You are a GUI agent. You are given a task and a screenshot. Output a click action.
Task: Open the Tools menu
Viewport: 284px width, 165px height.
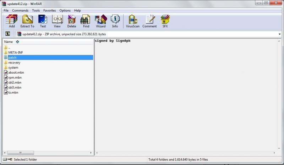pyautogui.click(x=36, y=11)
